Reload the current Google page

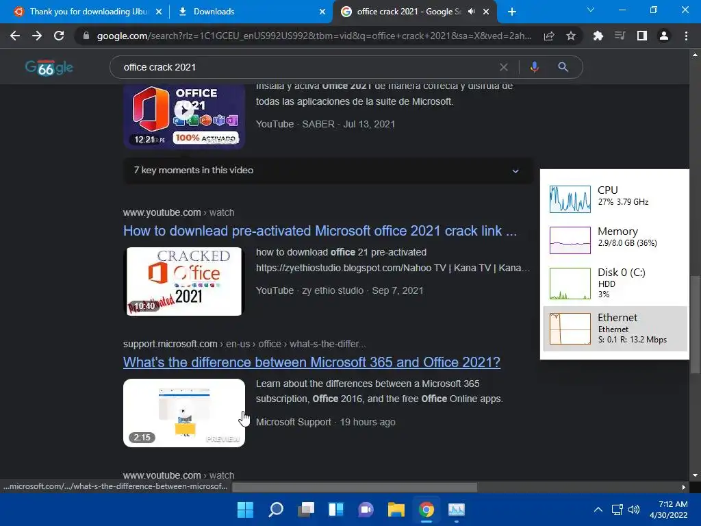59,36
